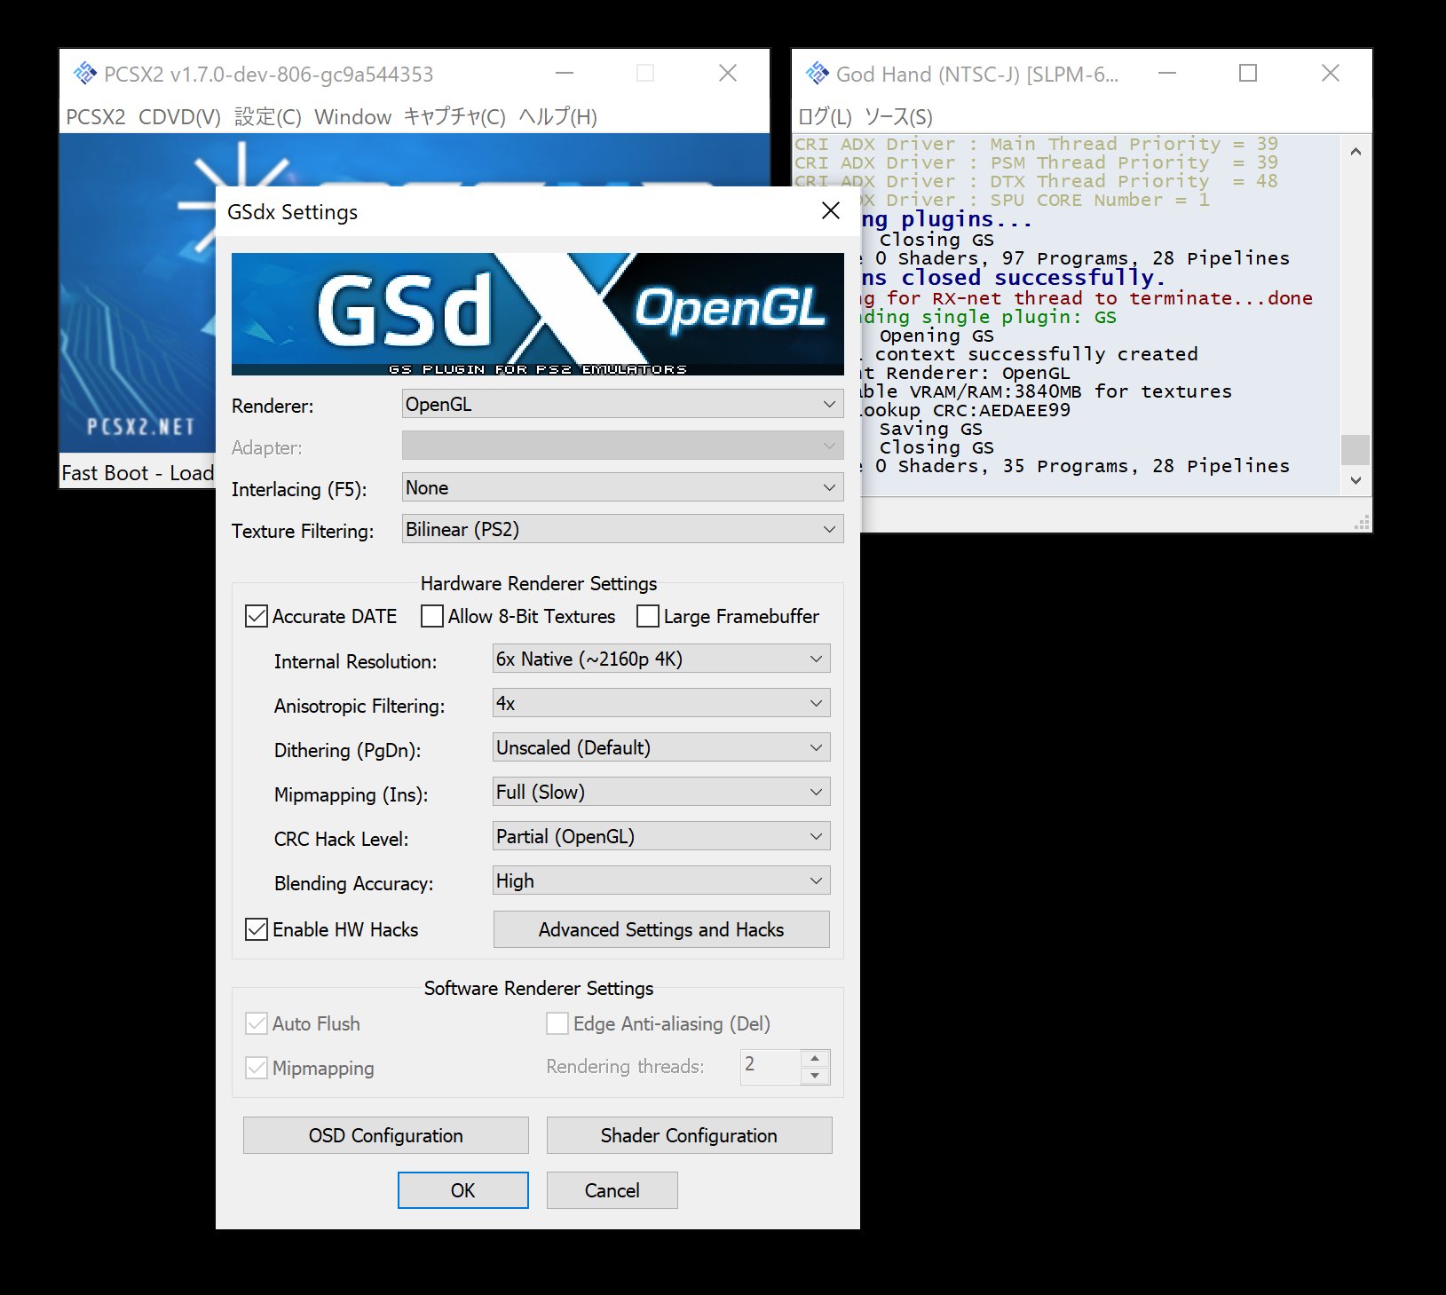
Task: Click the GSdx OpenGL banner image
Action: pos(537,313)
